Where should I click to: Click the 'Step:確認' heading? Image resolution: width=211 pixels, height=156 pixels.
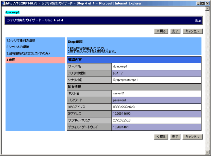click(75, 42)
